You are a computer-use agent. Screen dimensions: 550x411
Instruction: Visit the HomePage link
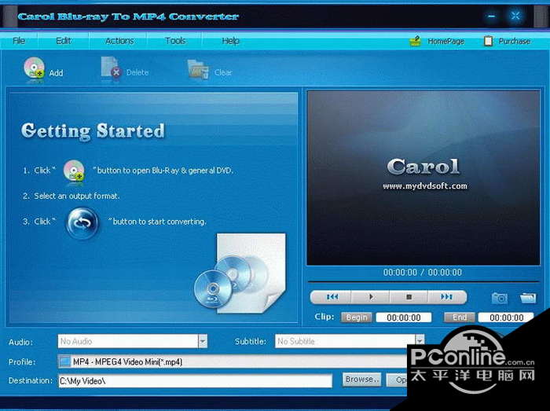(x=445, y=42)
